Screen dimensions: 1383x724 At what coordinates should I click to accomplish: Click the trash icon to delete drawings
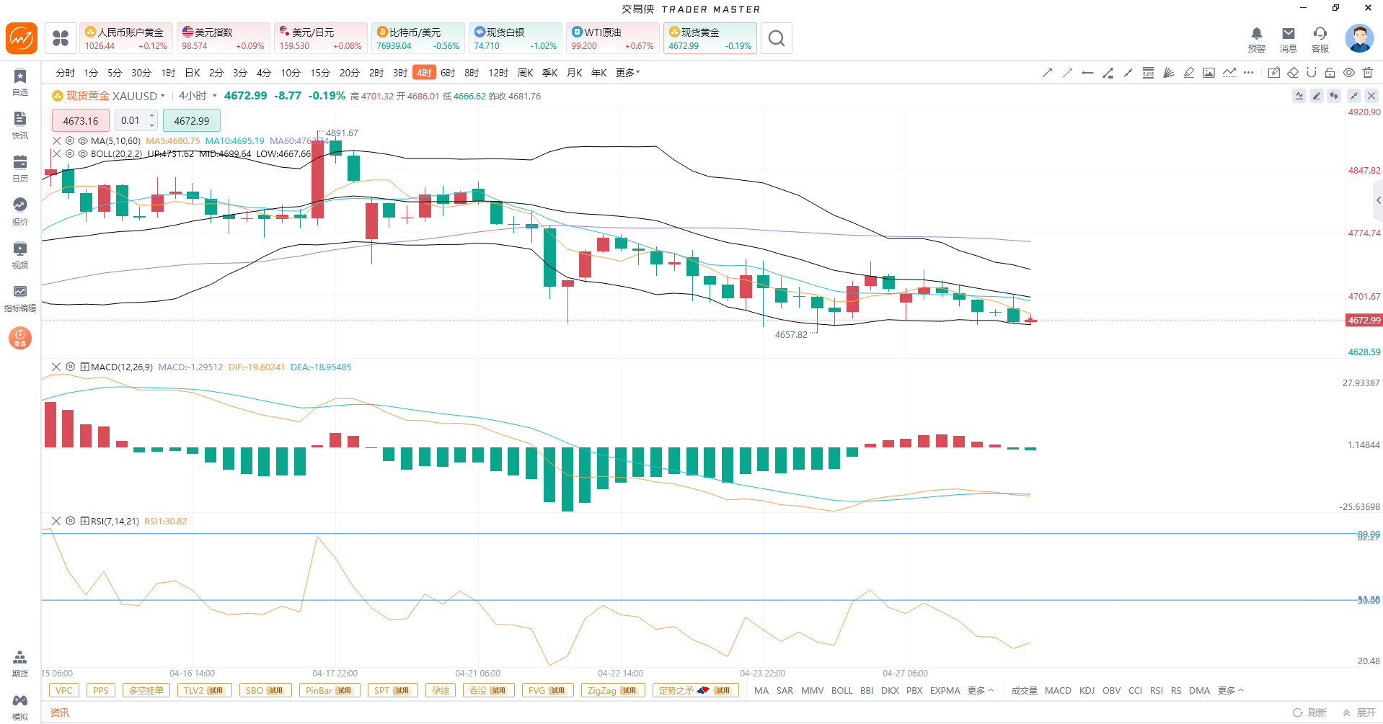(x=1368, y=73)
